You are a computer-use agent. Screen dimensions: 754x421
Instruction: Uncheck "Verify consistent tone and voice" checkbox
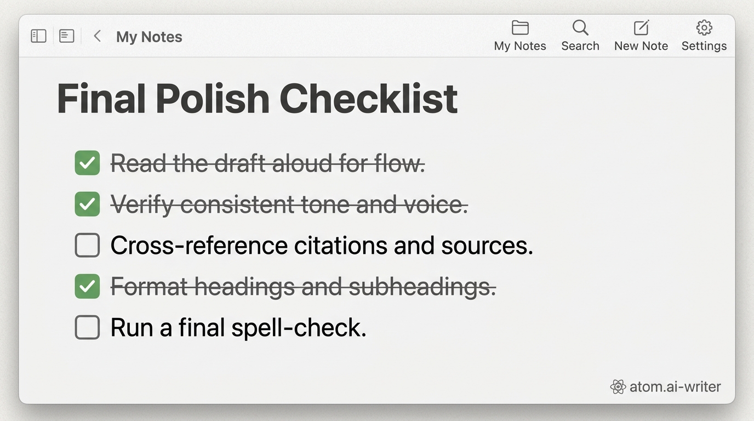coord(87,204)
